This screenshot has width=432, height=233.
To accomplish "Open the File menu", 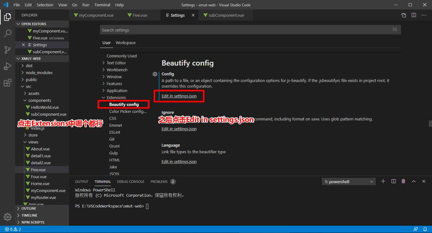I will [x=17, y=5].
